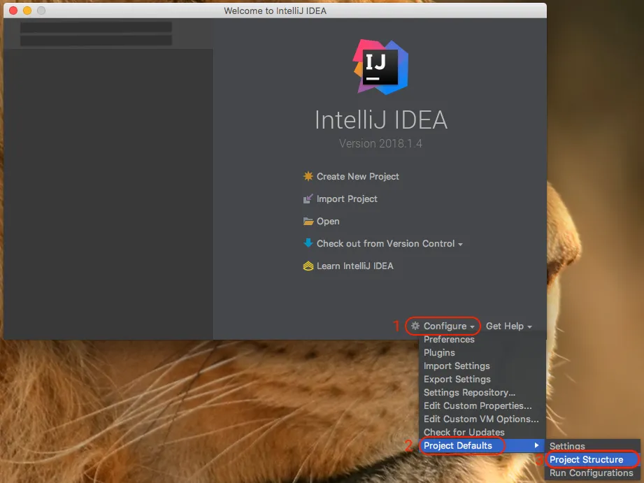
Task: Click the Project Defaults menu entry
Action: tap(482, 446)
